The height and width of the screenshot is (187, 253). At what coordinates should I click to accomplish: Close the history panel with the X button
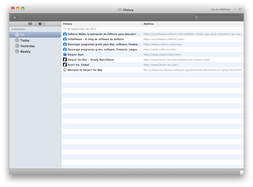15,17
